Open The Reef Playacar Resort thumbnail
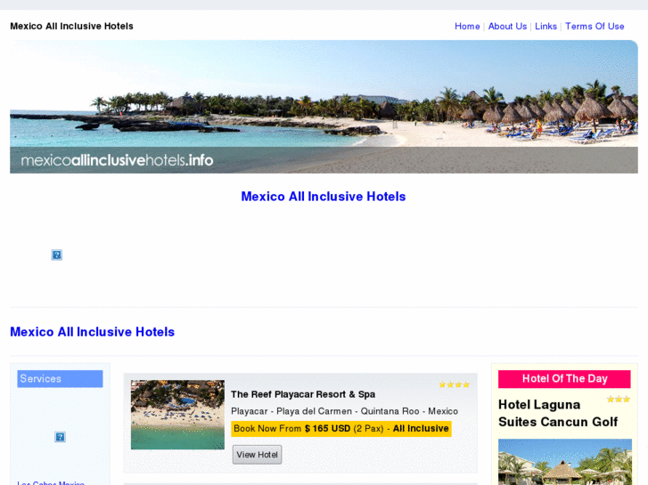648x485 pixels. coord(177,415)
